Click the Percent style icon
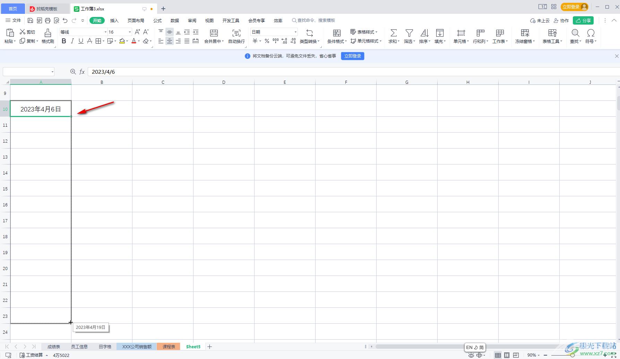 [267, 41]
